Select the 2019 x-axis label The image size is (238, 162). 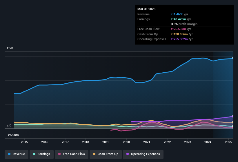point(106,142)
